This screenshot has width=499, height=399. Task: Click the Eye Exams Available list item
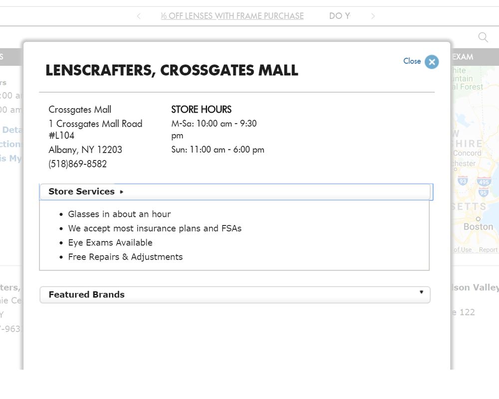110,243
